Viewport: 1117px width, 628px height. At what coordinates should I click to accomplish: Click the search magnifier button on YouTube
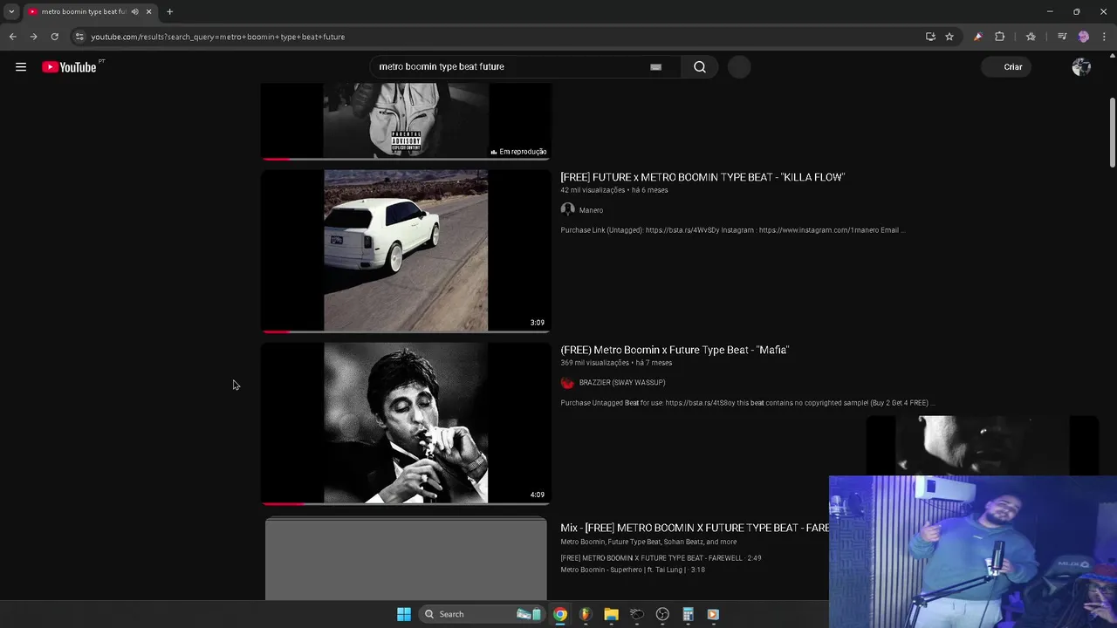pos(700,67)
